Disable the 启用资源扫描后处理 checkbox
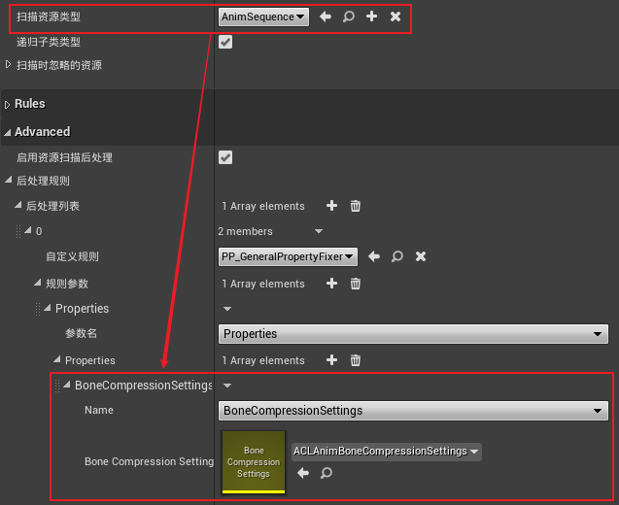This screenshot has width=619, height=505. 225,157
